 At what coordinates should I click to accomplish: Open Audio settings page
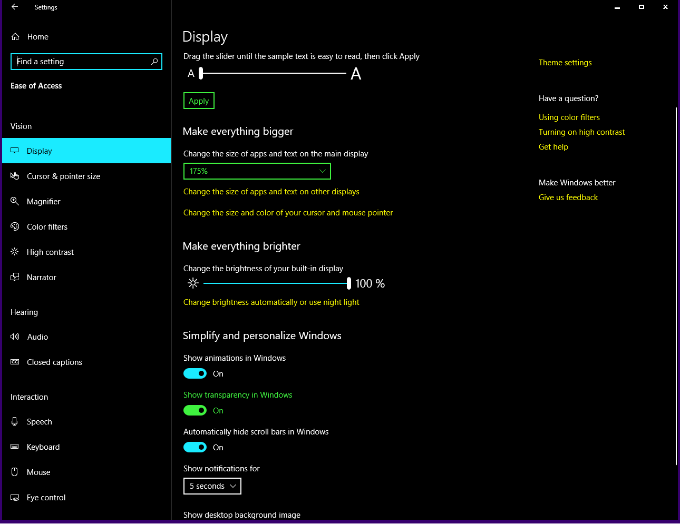pos(37,337)
